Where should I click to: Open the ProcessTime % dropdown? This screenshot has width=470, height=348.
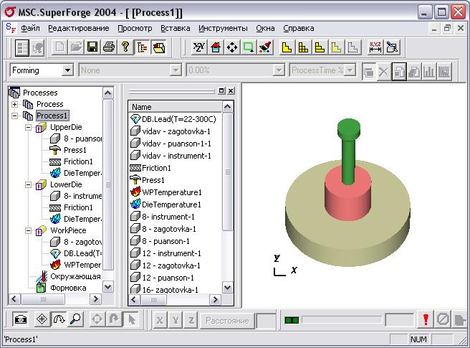point(350,70)
